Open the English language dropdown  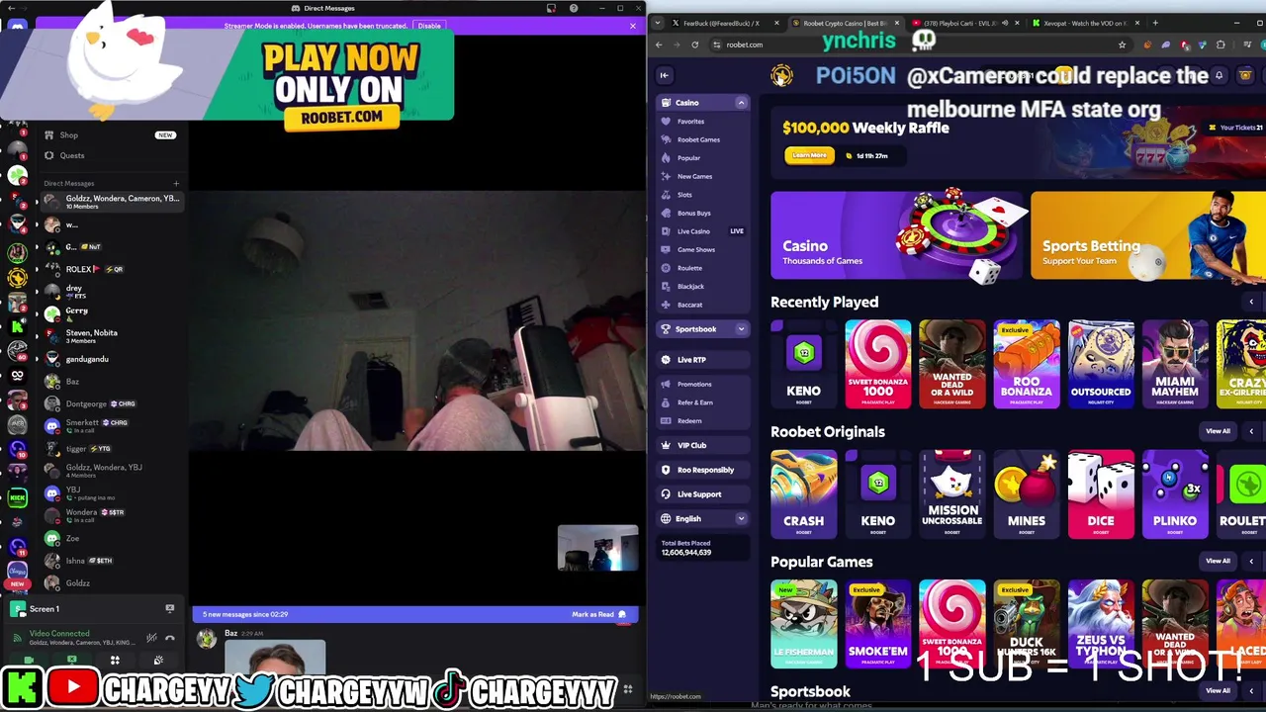click(702, 519)
